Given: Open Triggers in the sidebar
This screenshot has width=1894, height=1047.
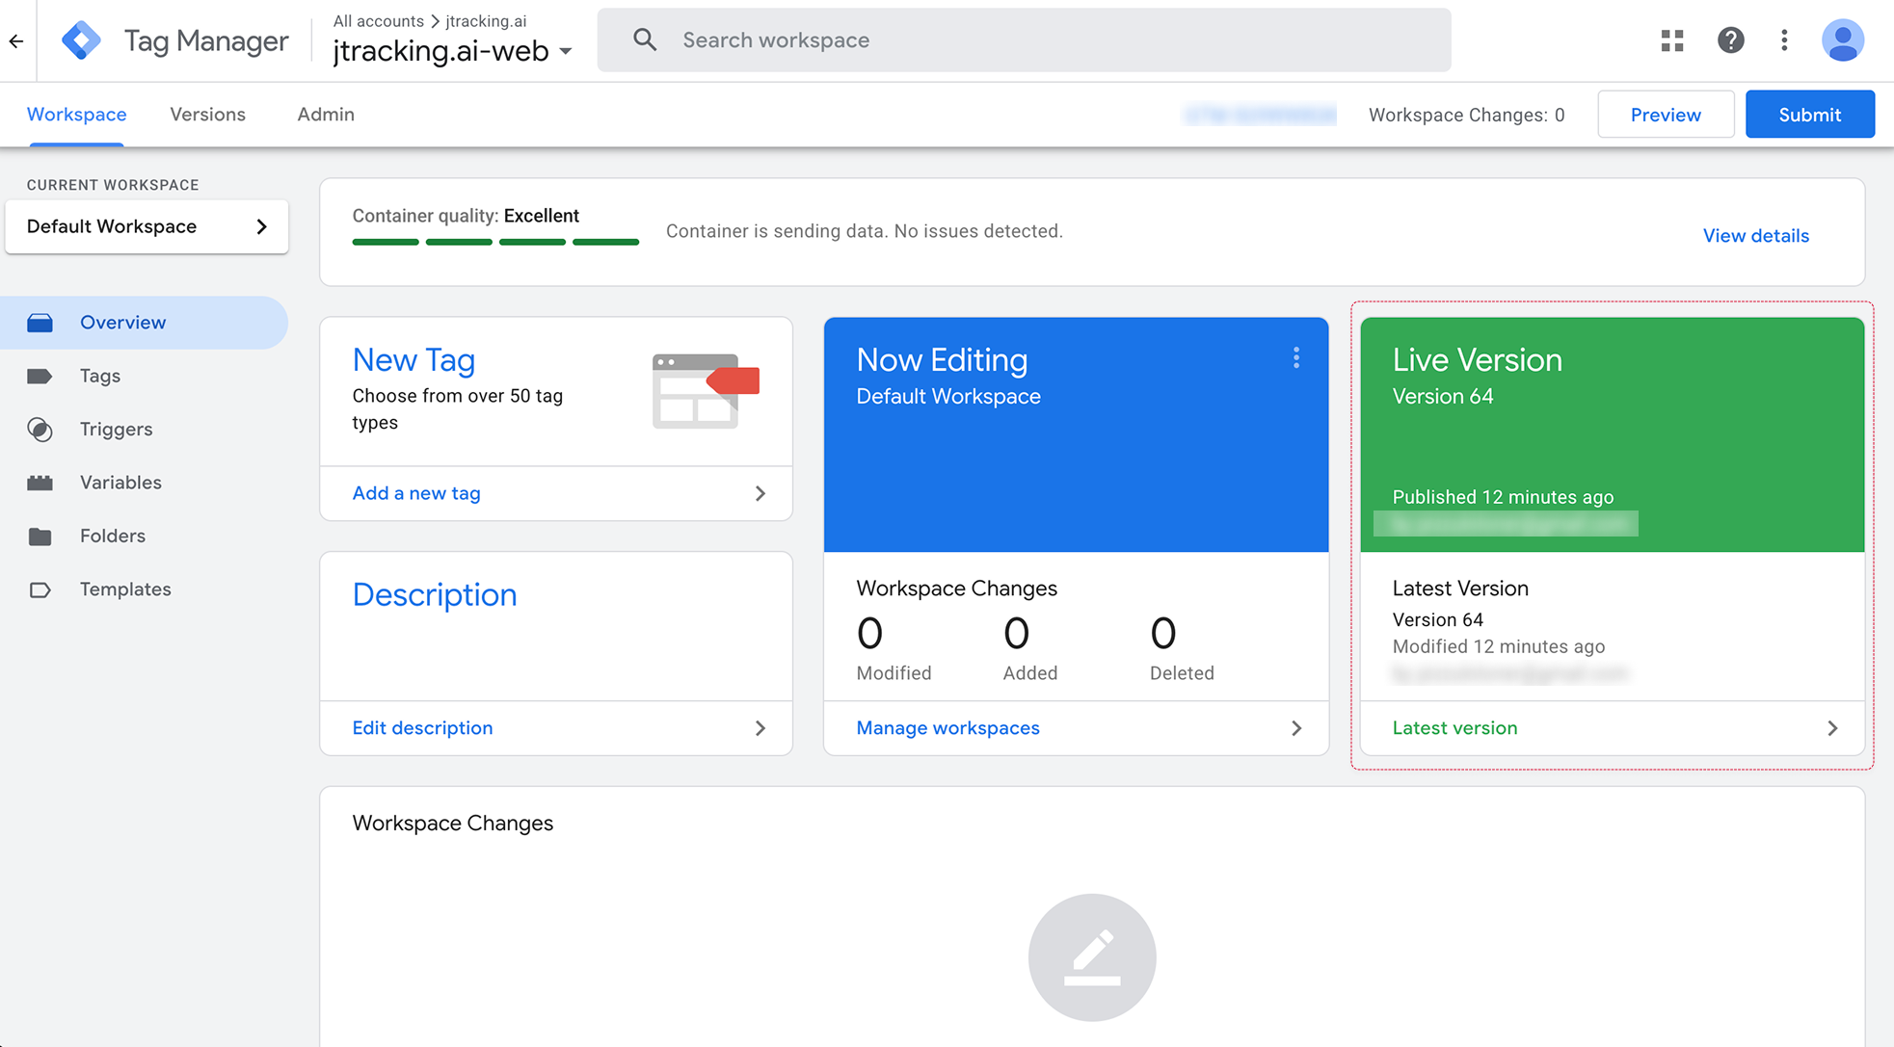Looking at the screenshot, I should (116, 430).
